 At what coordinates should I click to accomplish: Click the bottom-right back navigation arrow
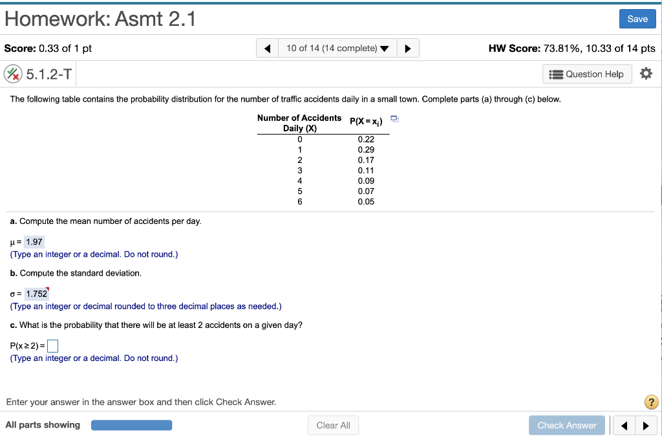(624, 425)
